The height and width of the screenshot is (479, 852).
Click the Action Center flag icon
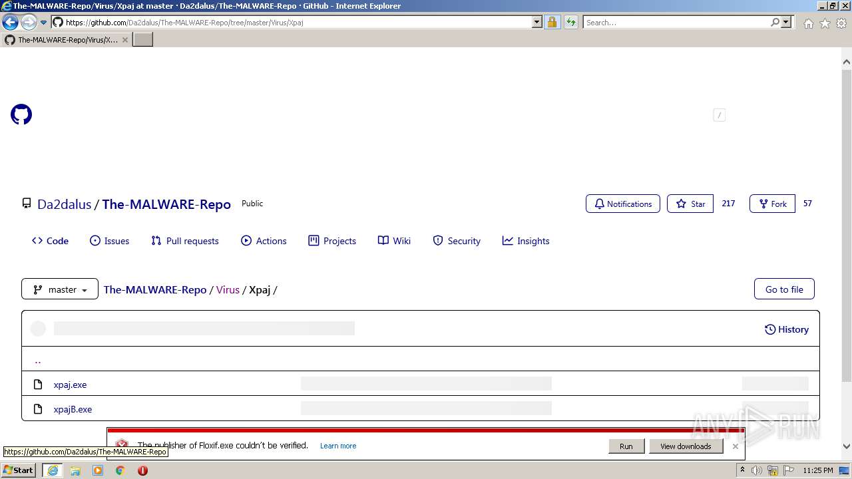pyautogui.click(x=788, y=470)
